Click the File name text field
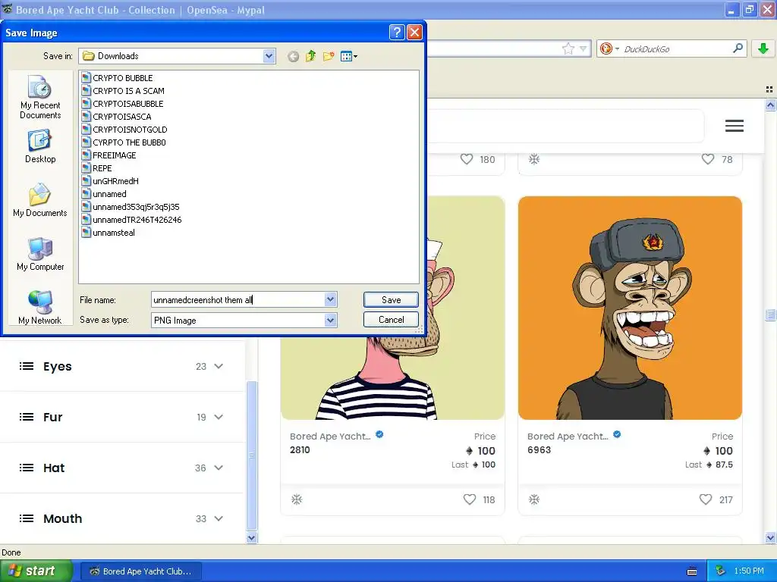777x582 pixels. (238, 300)
